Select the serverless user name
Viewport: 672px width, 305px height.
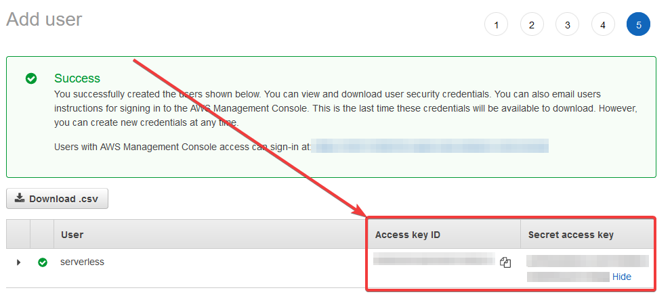point(82,262)
